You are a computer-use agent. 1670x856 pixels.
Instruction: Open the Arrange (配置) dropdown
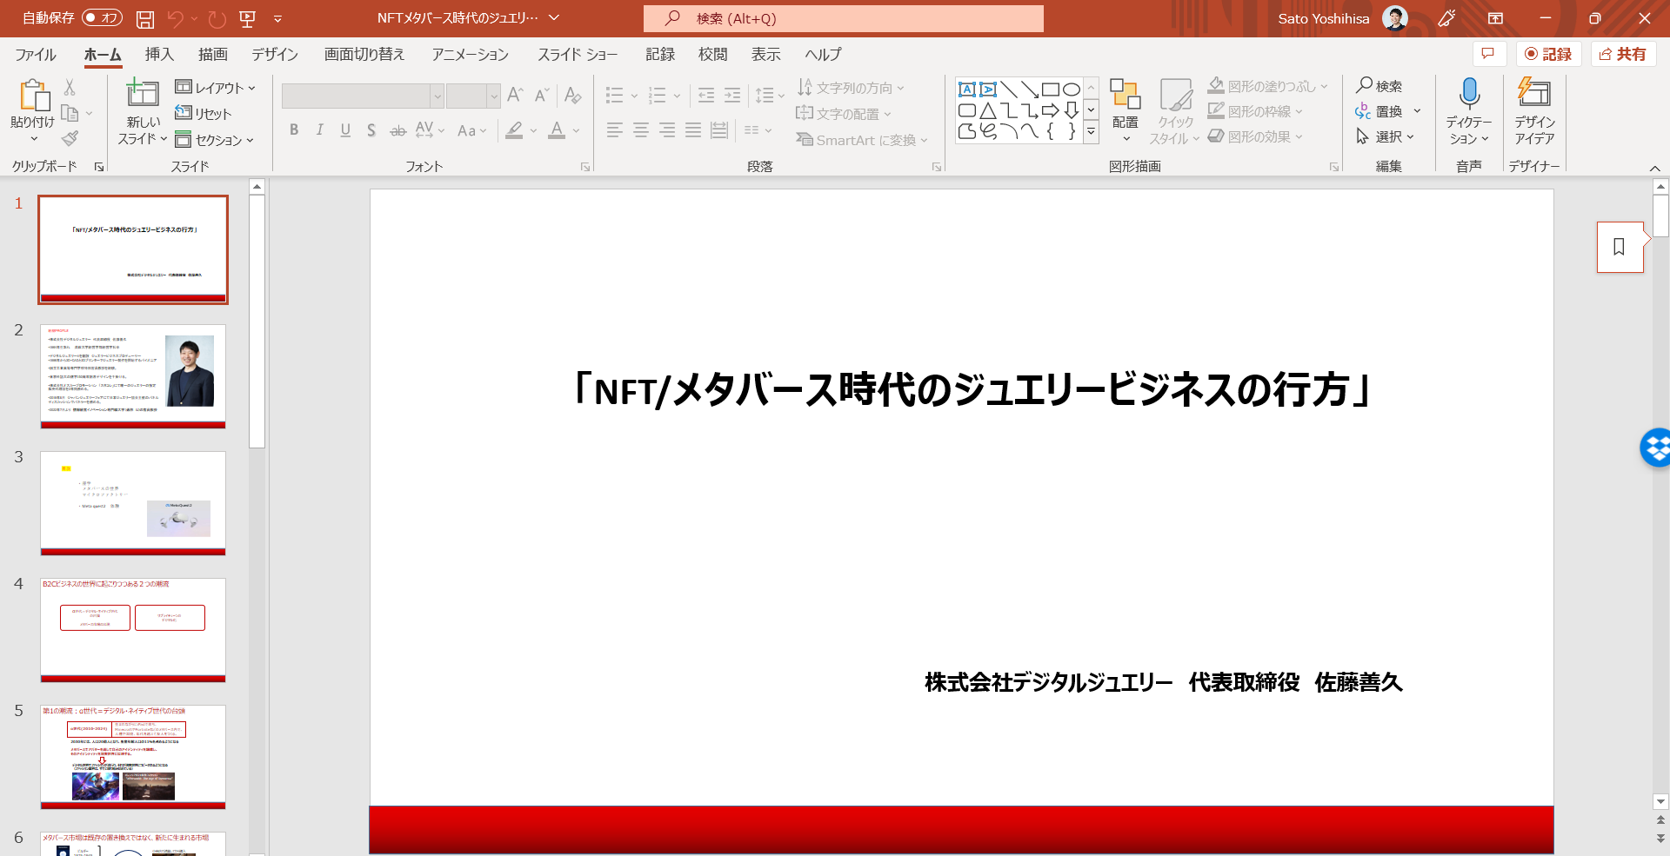click(x=1125, y=111)
